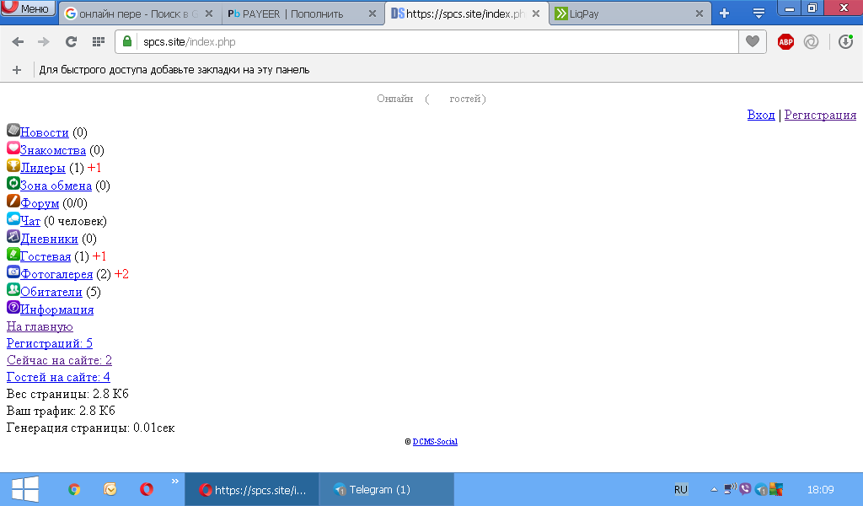
Task: Click the trophy icon beside Лидеры
Action: click(x=13, y=166)
